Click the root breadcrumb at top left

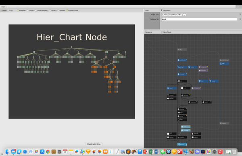click(x=3, y=7)
